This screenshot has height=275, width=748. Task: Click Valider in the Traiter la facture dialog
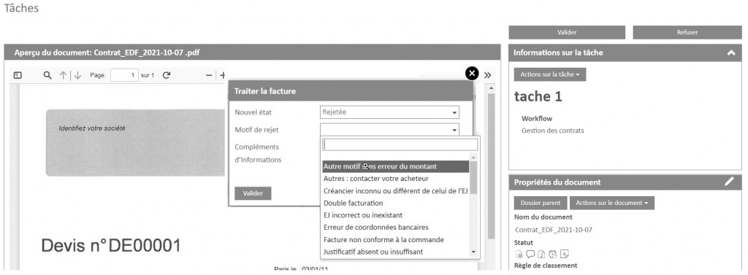coord(253,193)
